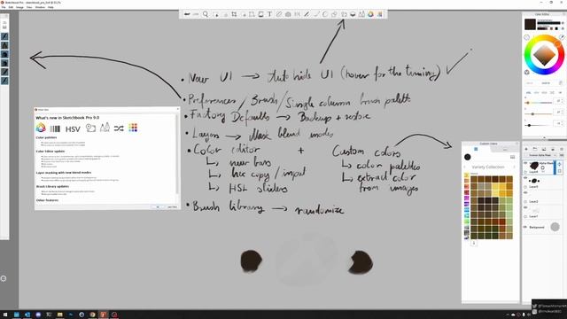Select the Text tool in top toolbar

coord(269,14)
